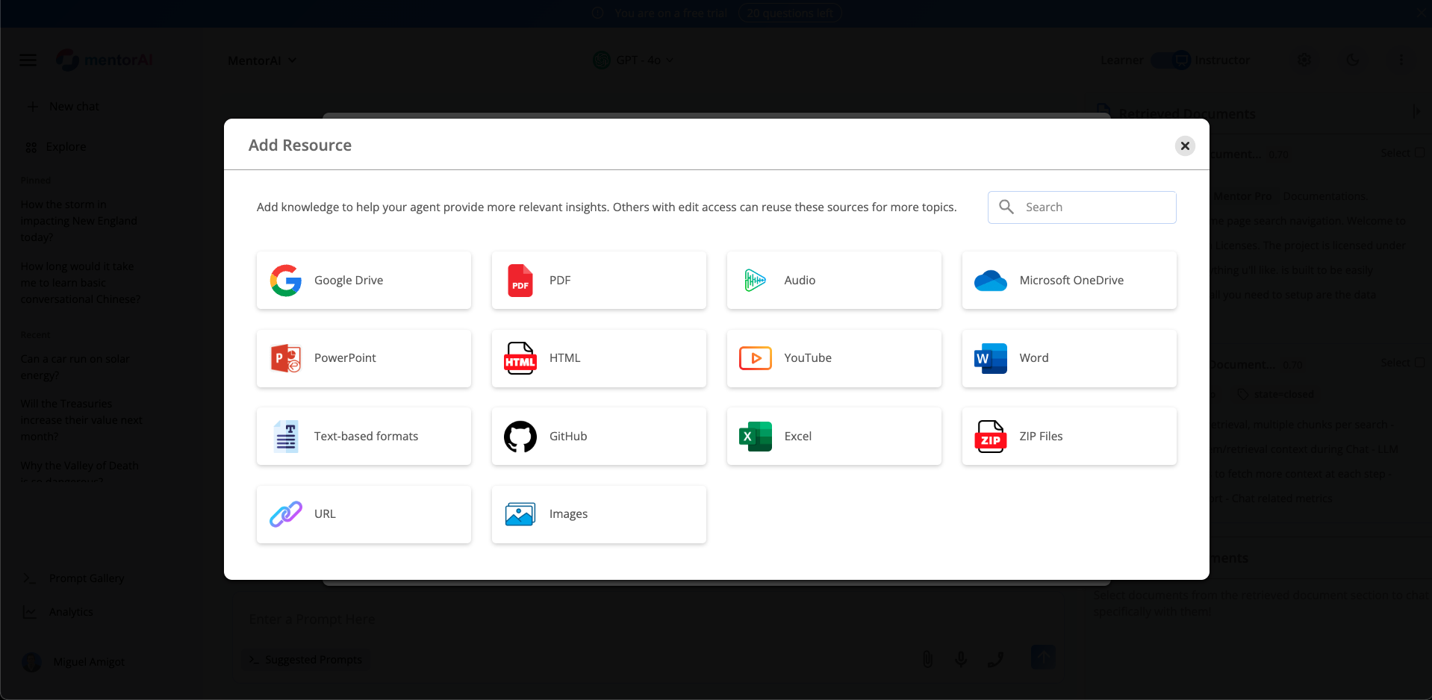The image size is (1432, 700).
Task: Select Text-based formats resource
Action: [x=364, y=436]
